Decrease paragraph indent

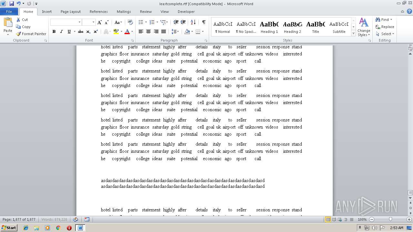pos(176,22)
